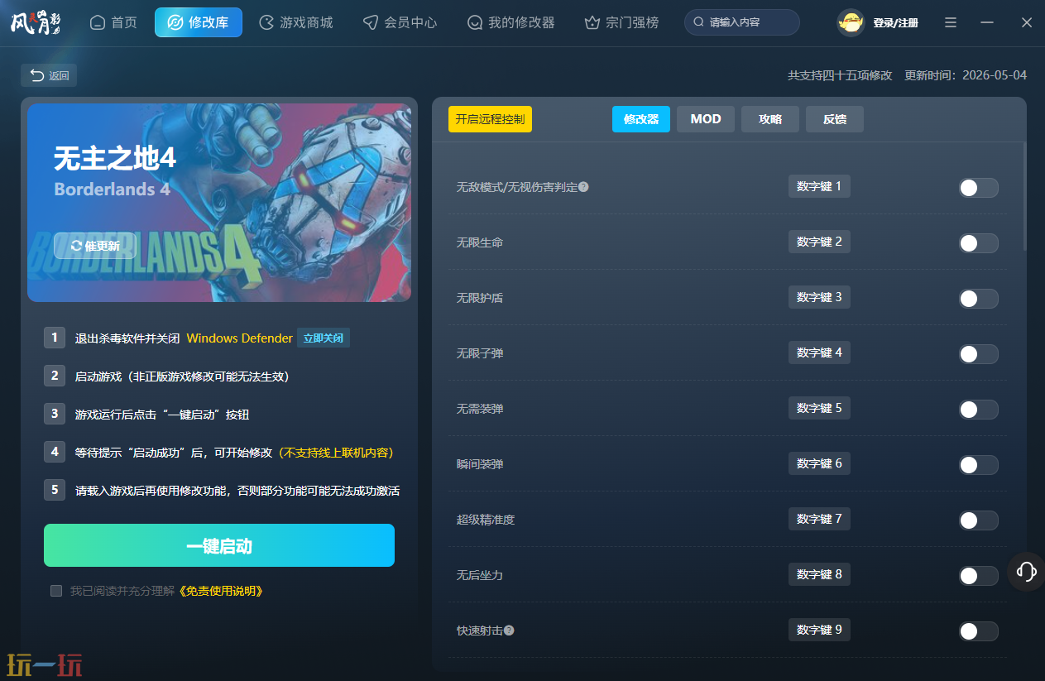
Task: Open the 攻略 tab
Action: 770,119
